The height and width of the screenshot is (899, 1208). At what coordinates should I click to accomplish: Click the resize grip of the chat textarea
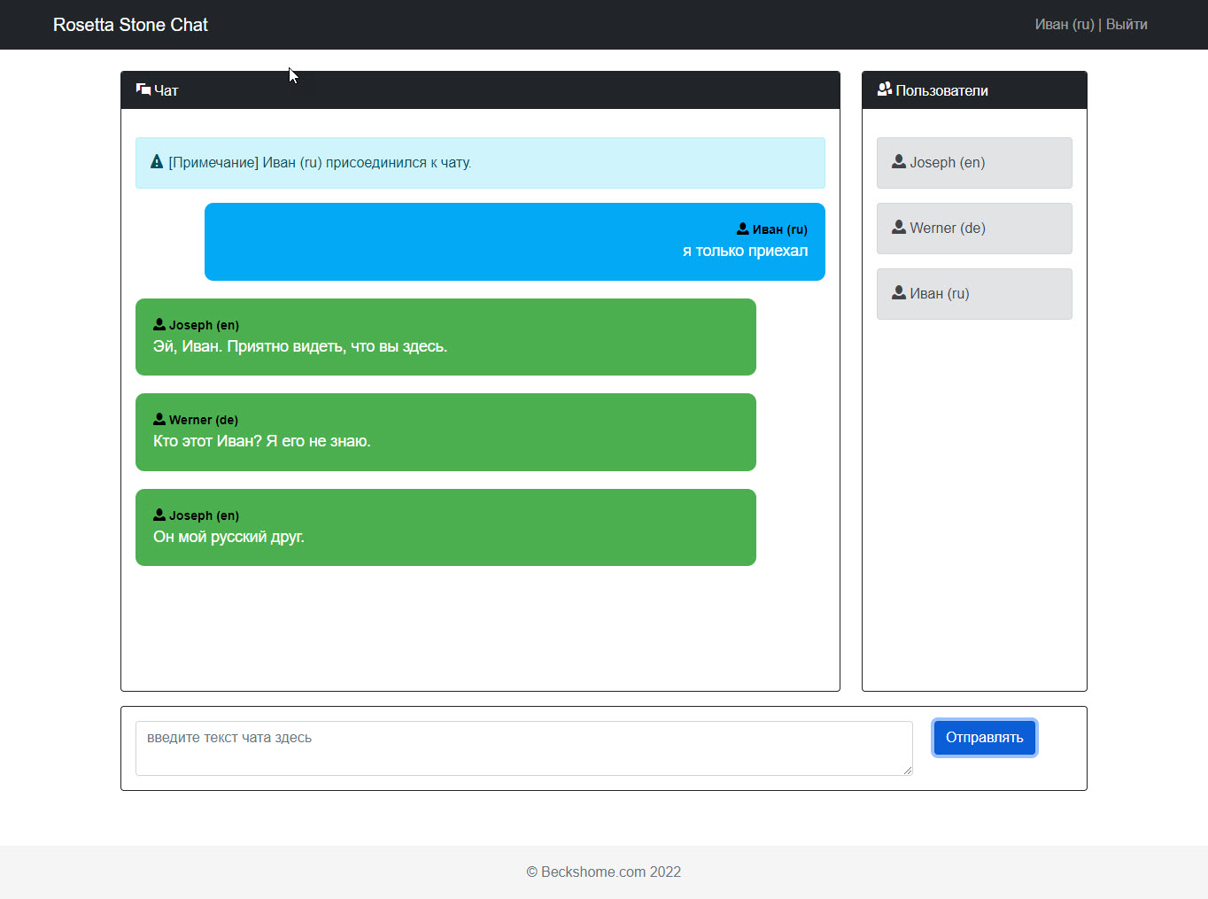pos(907,770)
